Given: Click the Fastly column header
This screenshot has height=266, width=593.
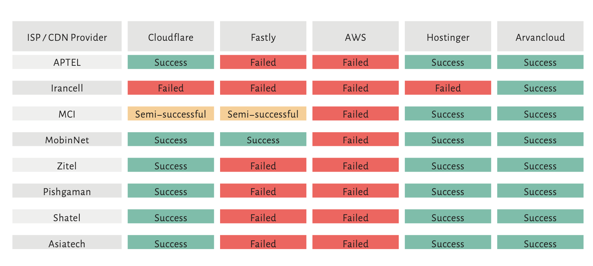Looking at the screenshot, I should tap(263, 37).
